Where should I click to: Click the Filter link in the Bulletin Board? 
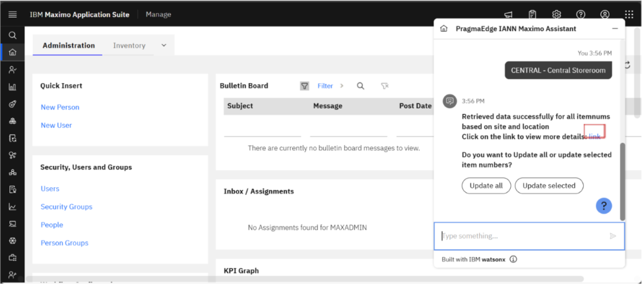(x=325, y=86)
